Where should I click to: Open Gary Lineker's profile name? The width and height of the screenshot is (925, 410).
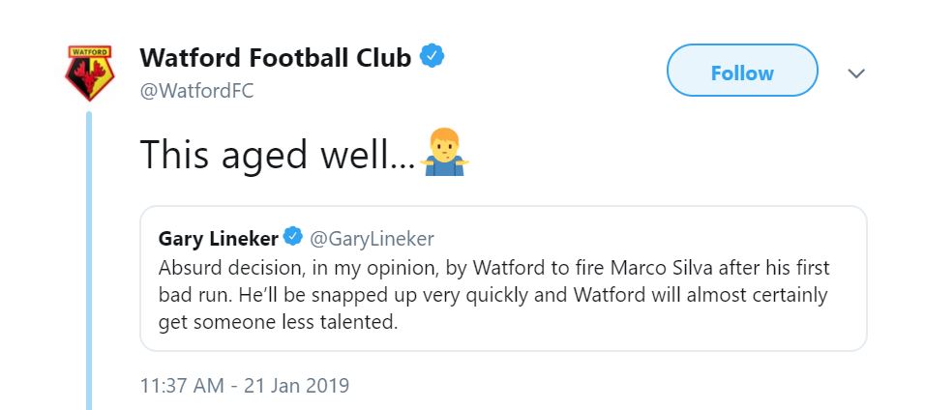click(219, 238)
